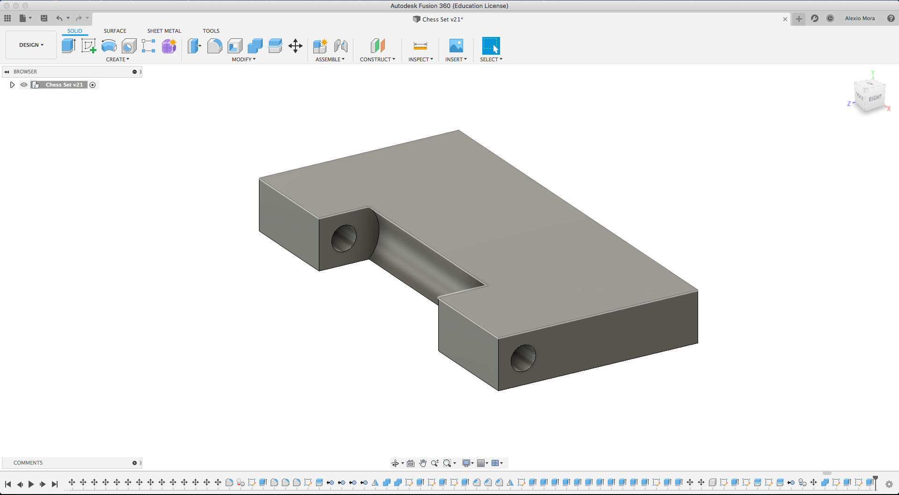Expand the Chess Set v21 tree node
Image resolution: width=899 pixels, height=495 pixels.
12,85
